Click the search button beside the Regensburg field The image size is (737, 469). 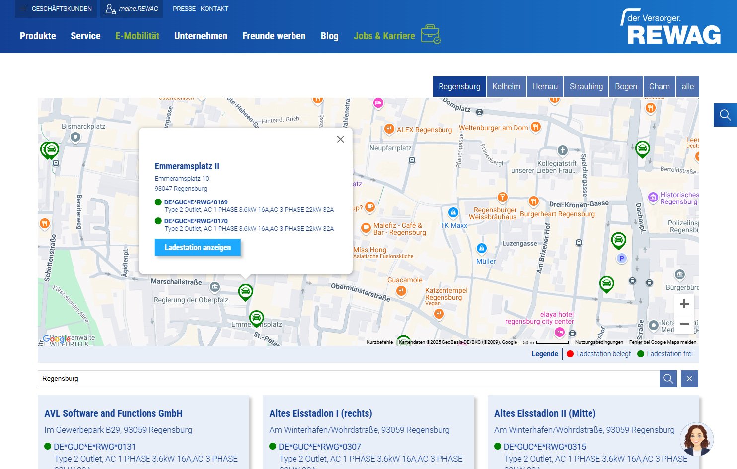pyautogui.click(x=668, y=379)
